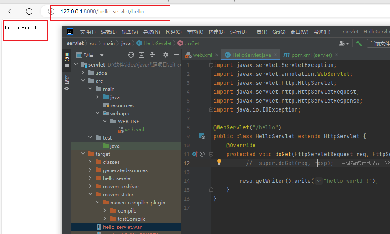This screenshot has height=234, width=390.
Task: Collapse the test folder
Action: [90, 137]
